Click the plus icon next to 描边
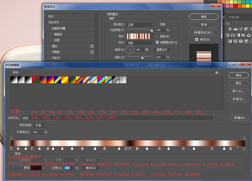 coord(92,46)
